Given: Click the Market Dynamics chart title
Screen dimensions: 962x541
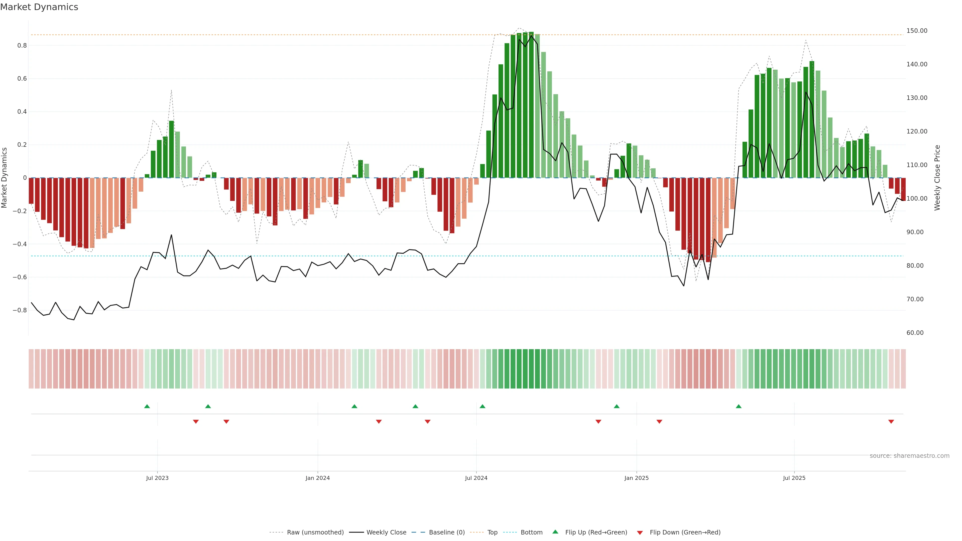Looking at the screenshot, I should coord(39,7).
